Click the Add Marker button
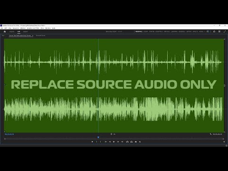228x171 pixels. click(92, 142)
